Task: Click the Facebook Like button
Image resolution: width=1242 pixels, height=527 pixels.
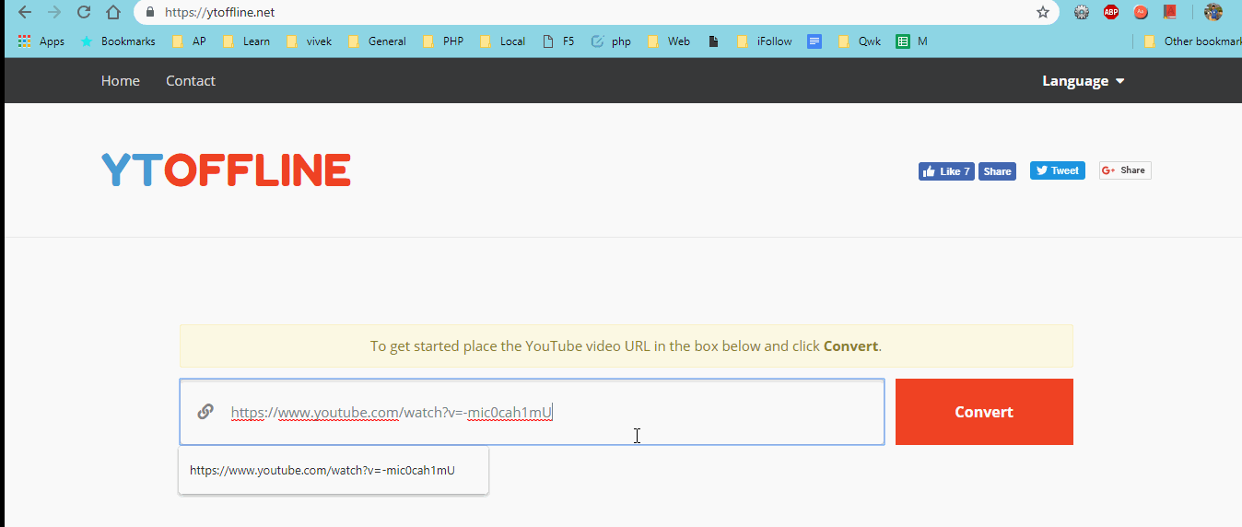Action: tap(945, 171)
